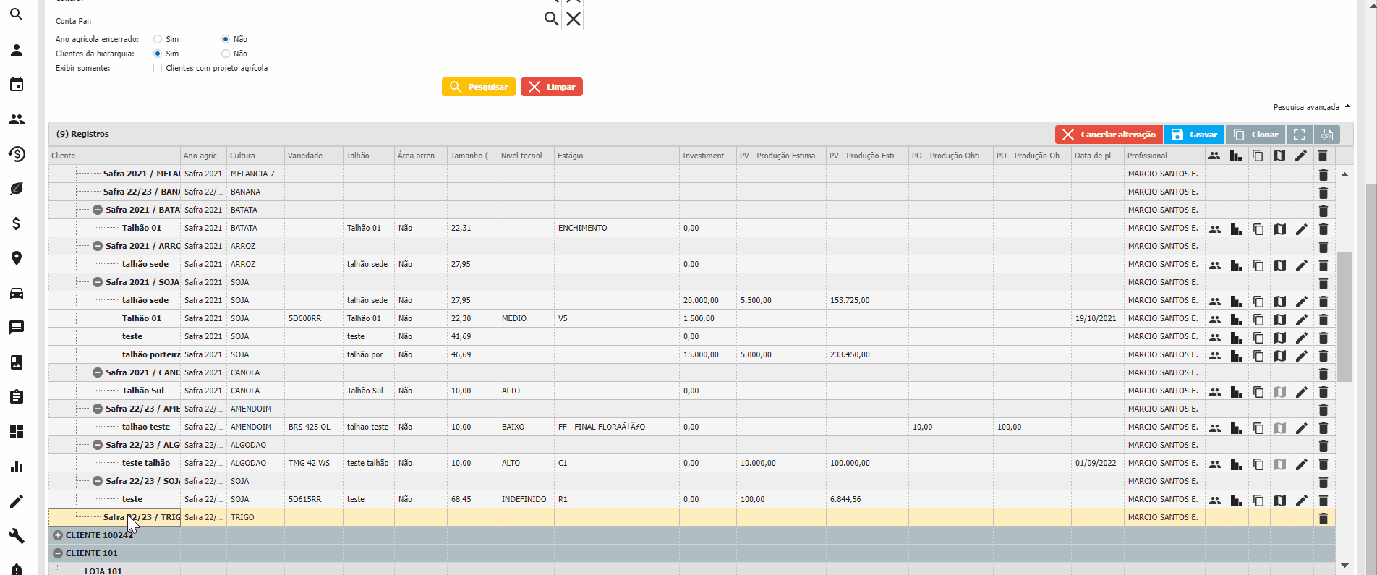Clear Conta Pai field with X icon
Viewport: 1377px width, 575px height.
[573, 20]
